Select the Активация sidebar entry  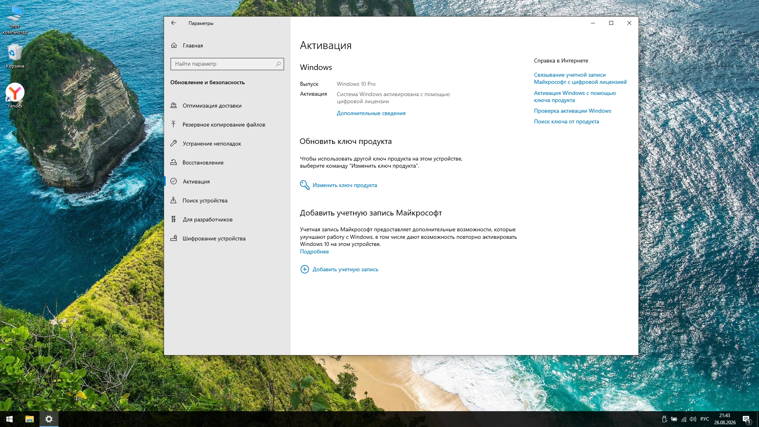click(x=227, y=181)
